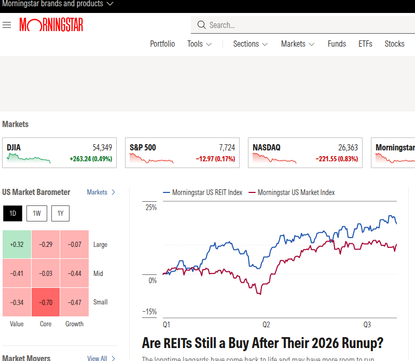Click the Large row label

[x=100, y=244]
